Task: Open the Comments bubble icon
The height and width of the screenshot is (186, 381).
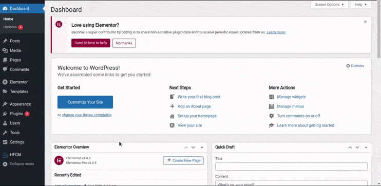Action: (5, 69)
